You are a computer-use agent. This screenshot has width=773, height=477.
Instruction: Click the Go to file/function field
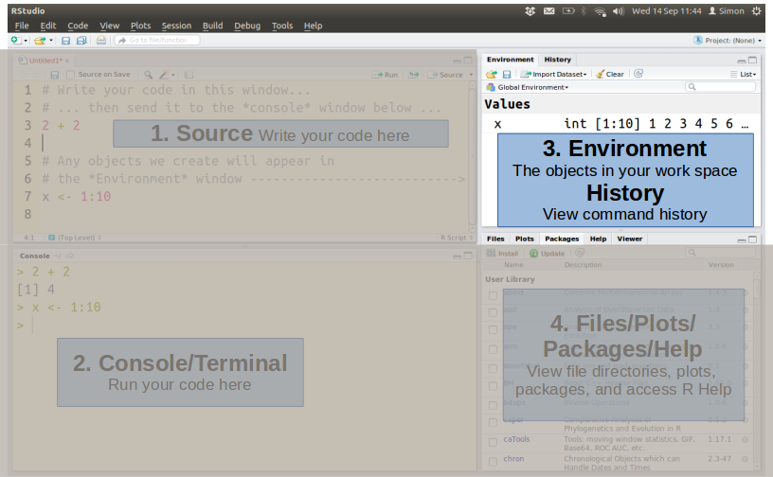pos(157,41)
